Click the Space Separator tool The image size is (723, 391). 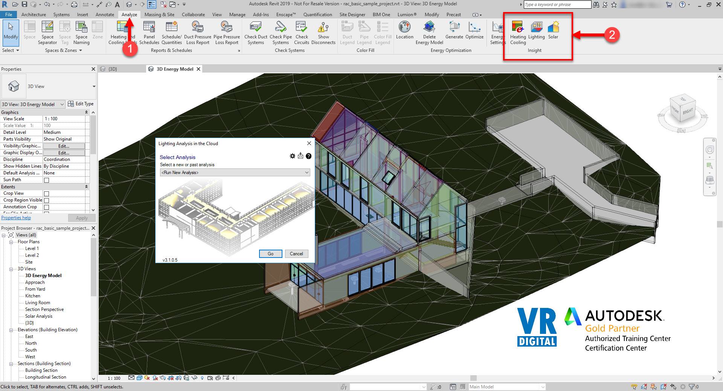[x=47, y=33]
